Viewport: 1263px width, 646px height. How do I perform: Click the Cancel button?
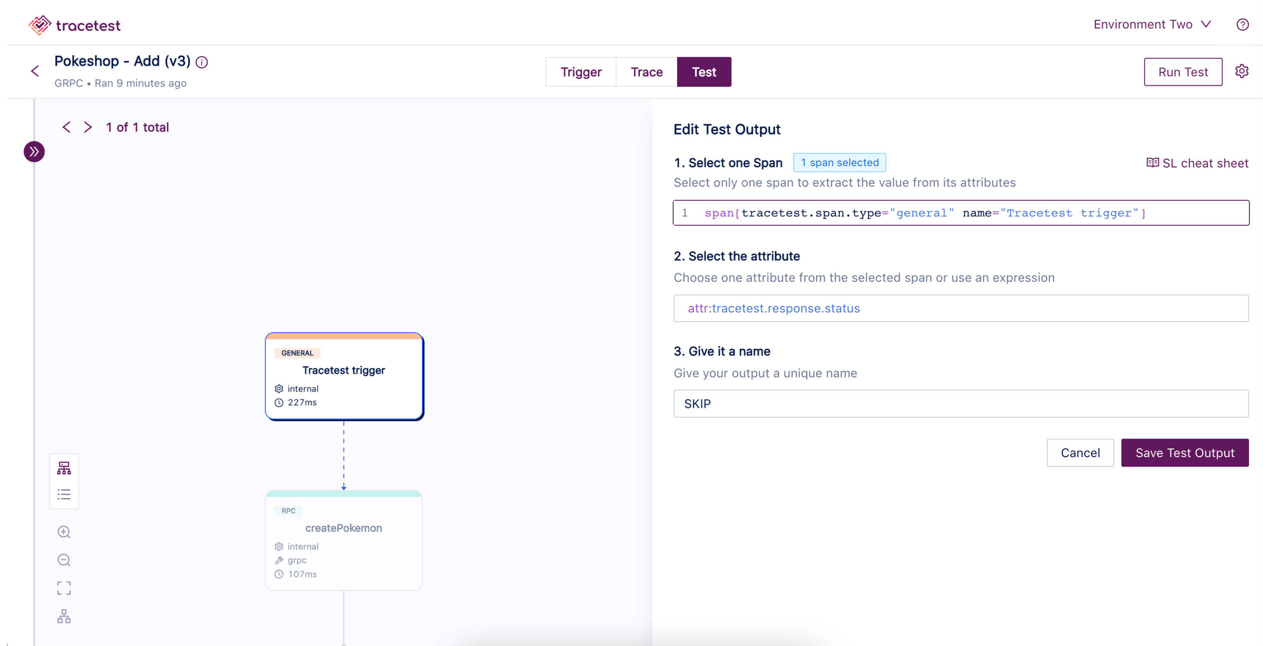1080,452
